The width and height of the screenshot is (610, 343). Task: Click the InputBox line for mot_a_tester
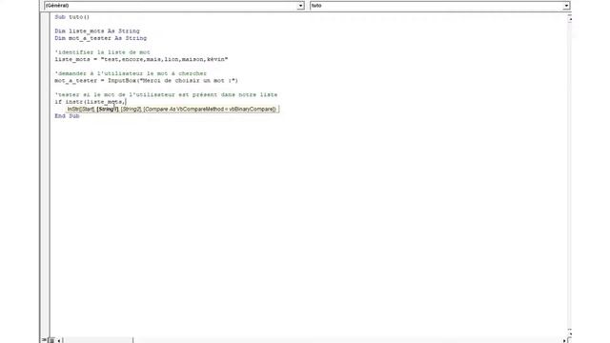point(146,80)
